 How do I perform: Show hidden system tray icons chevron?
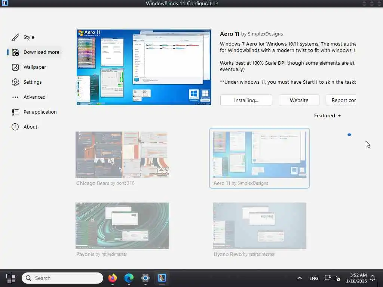(x=300, y=278)
